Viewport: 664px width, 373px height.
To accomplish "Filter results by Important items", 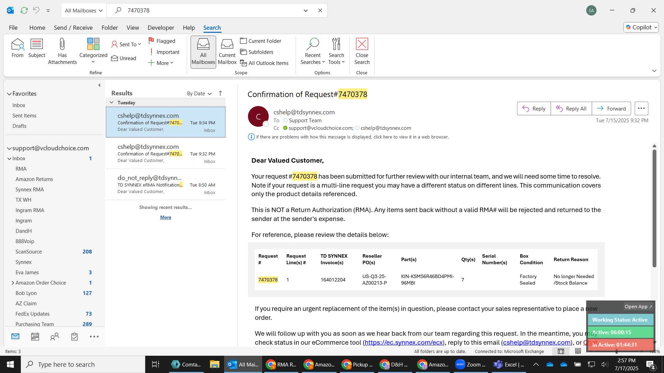I will [164, 52].
